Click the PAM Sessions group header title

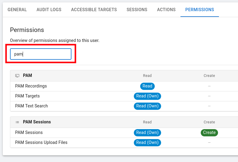pos(37,122)
